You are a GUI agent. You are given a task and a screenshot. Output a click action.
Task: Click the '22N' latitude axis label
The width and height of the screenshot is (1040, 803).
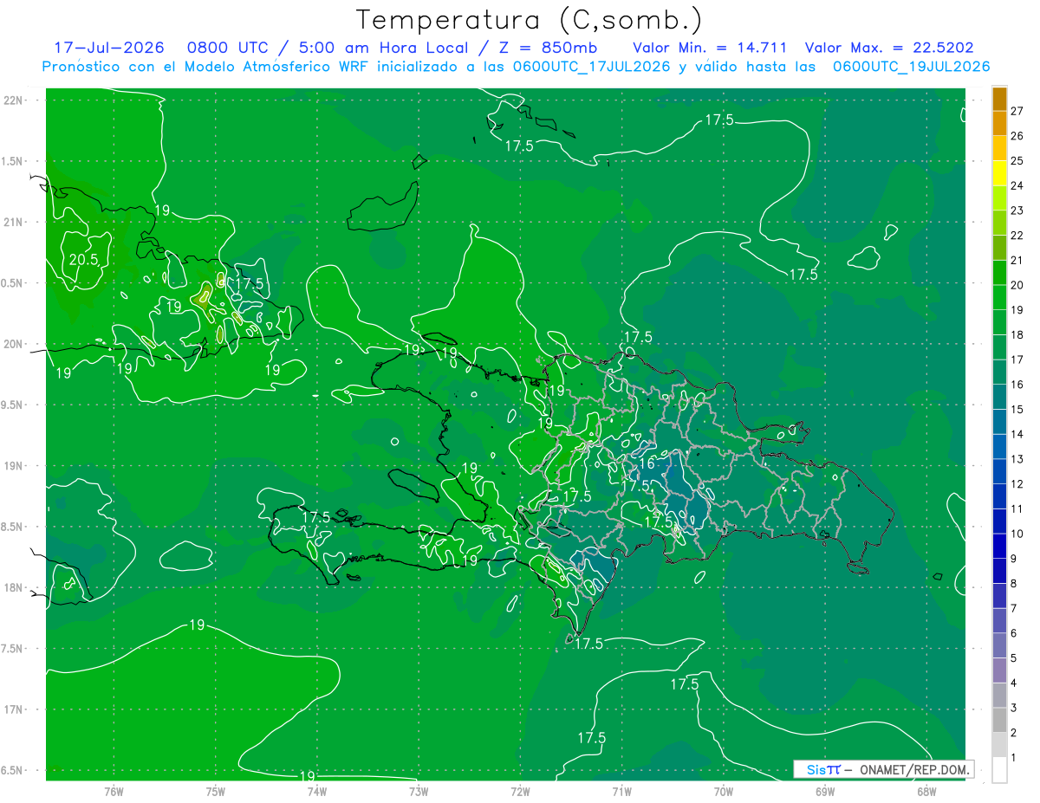[13, 100]
